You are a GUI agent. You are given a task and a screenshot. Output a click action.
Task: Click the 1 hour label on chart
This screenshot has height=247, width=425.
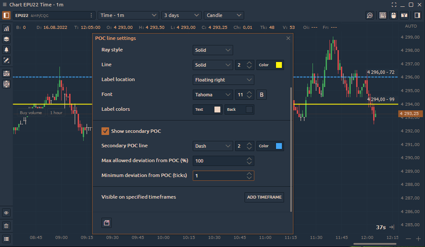[x=56, y=112]
